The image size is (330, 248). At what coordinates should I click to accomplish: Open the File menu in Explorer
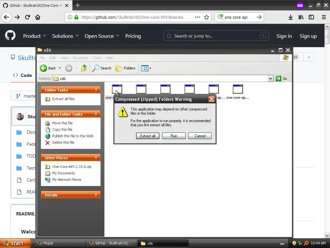click(x=42, y=58)
